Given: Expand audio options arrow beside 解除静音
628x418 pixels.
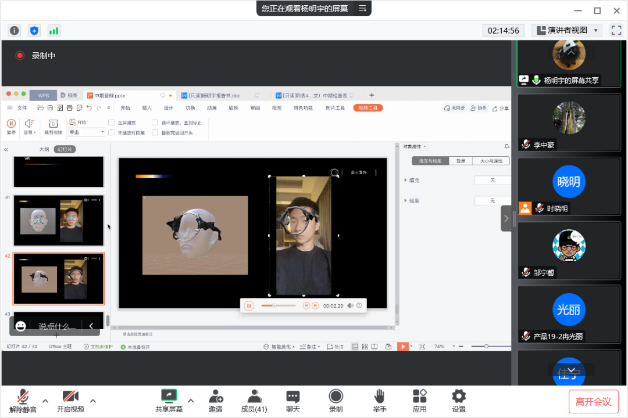Looking at the screenshot, I should point(45,401).
